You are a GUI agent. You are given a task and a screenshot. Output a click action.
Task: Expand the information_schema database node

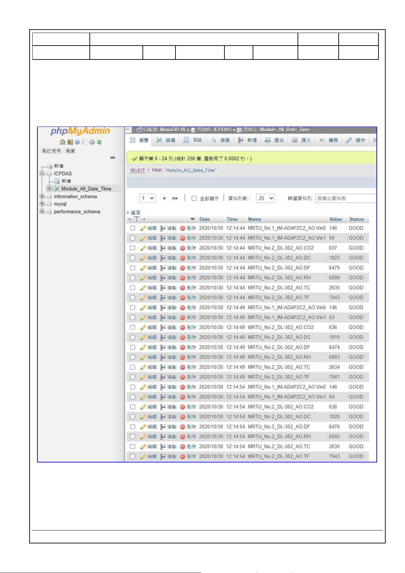coord(42,197)
